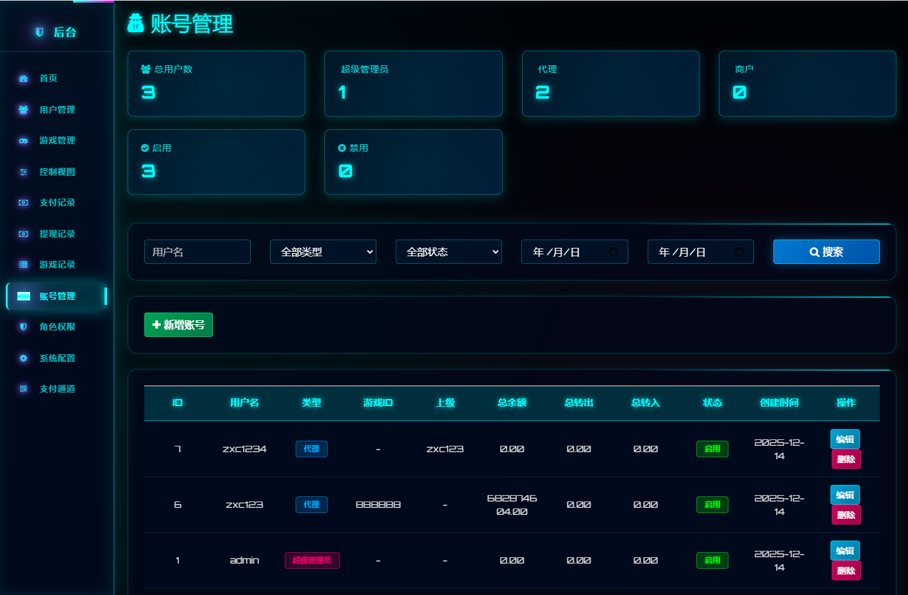The width and height of the screenshot is (908, 595).
Task: Edit the admin account row
Action: [845, 550]
